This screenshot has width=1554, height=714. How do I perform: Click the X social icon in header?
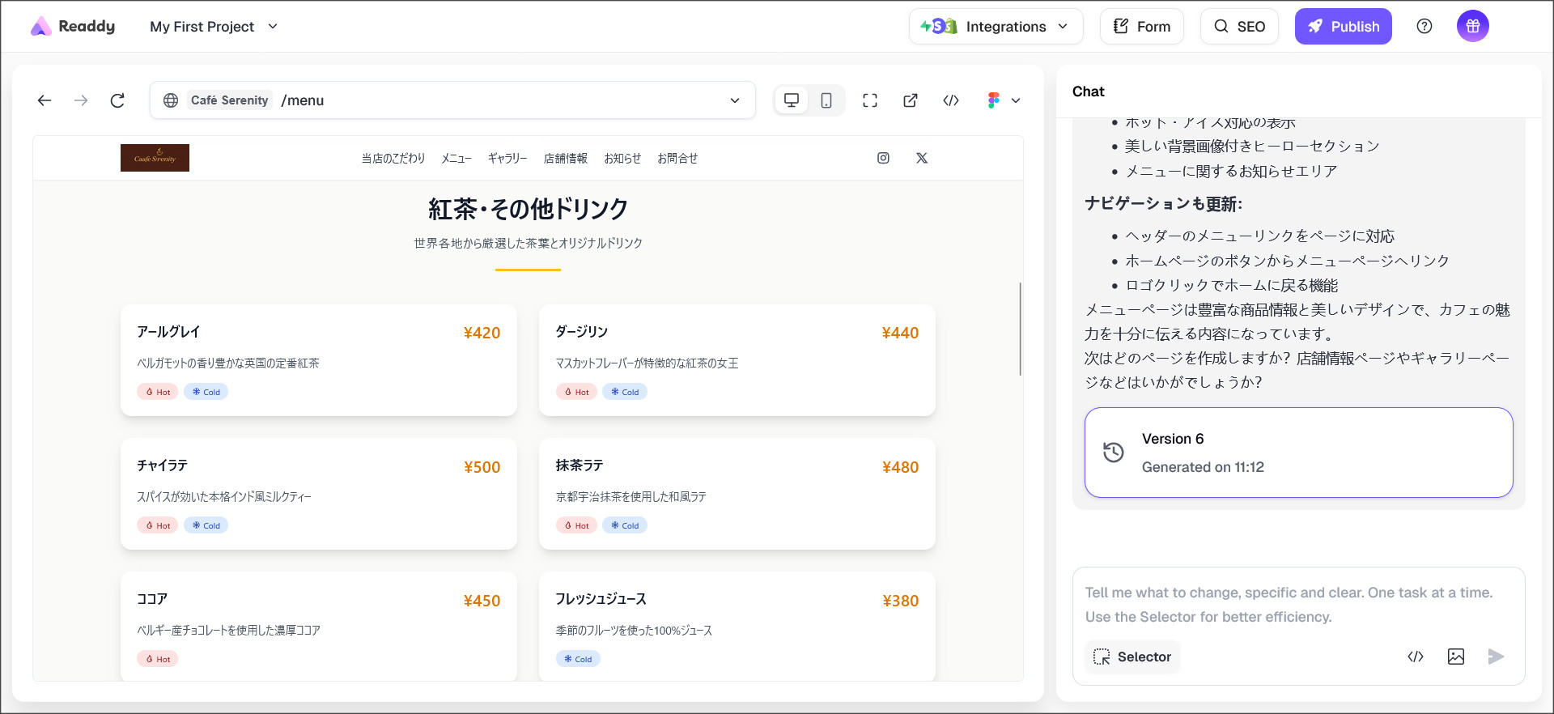click(922, 158)
